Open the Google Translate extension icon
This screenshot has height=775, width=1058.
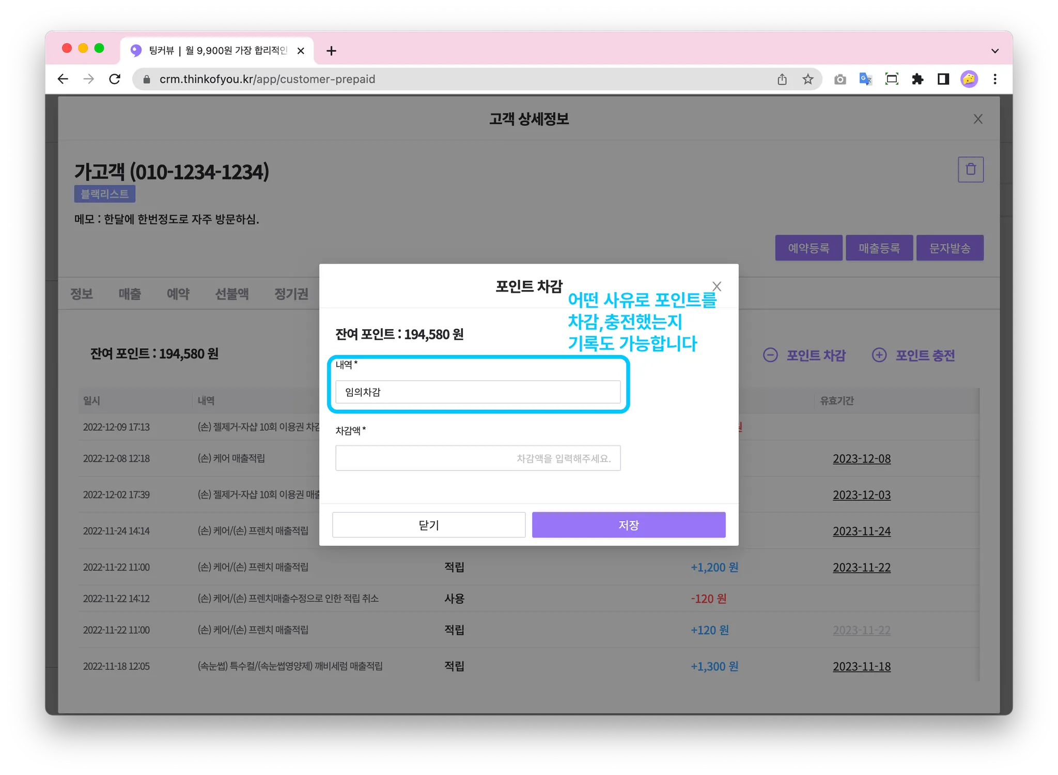tap(865, 79)
